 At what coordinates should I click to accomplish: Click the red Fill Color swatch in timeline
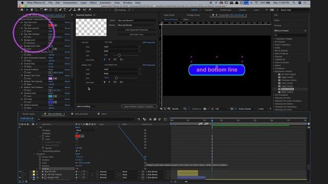coord(77,136)
